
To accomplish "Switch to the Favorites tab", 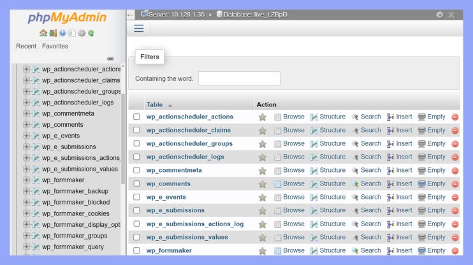I will [x=55, y=46].
